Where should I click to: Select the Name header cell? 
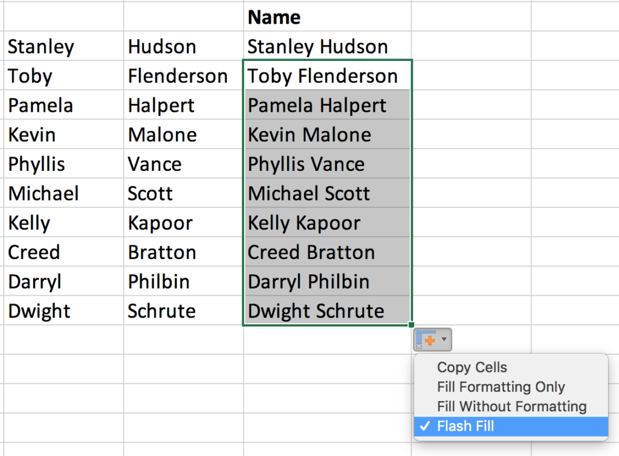point(327,17)
